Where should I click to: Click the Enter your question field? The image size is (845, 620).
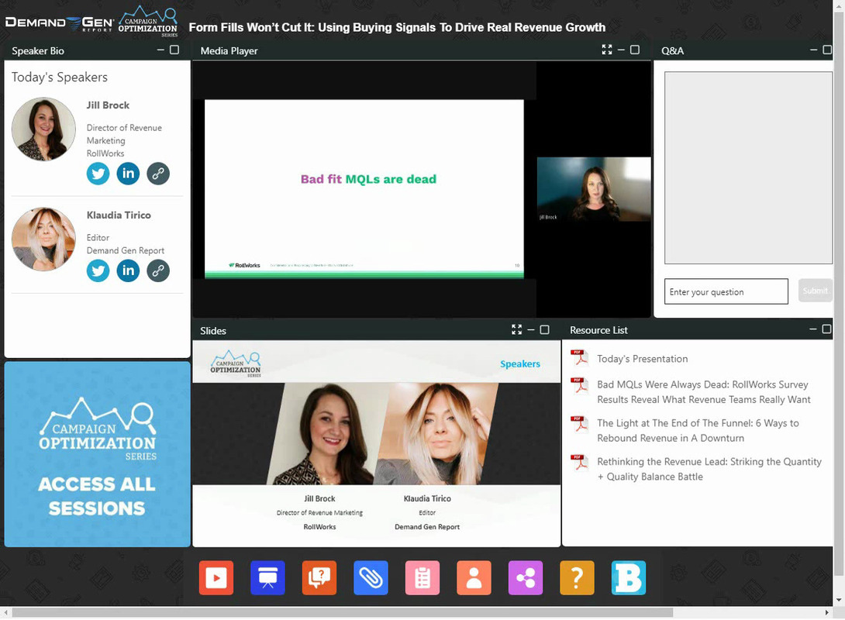(726, 291)
